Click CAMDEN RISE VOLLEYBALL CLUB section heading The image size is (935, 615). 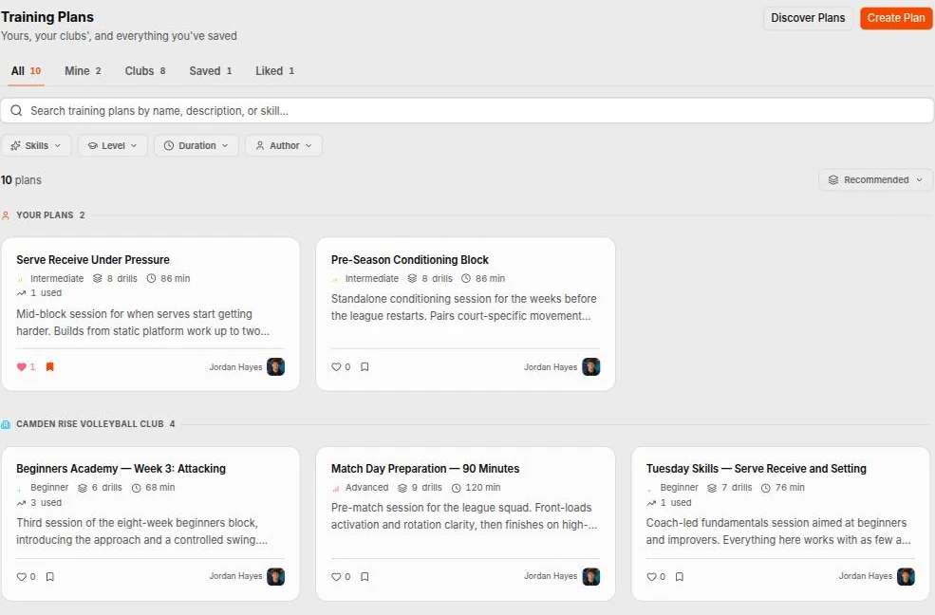tap(90, 424)
